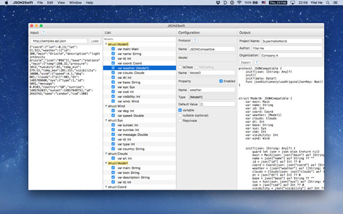Toggle checkbox for var main: Main
The width and height of the screenshot is (343, 214).
113,49
